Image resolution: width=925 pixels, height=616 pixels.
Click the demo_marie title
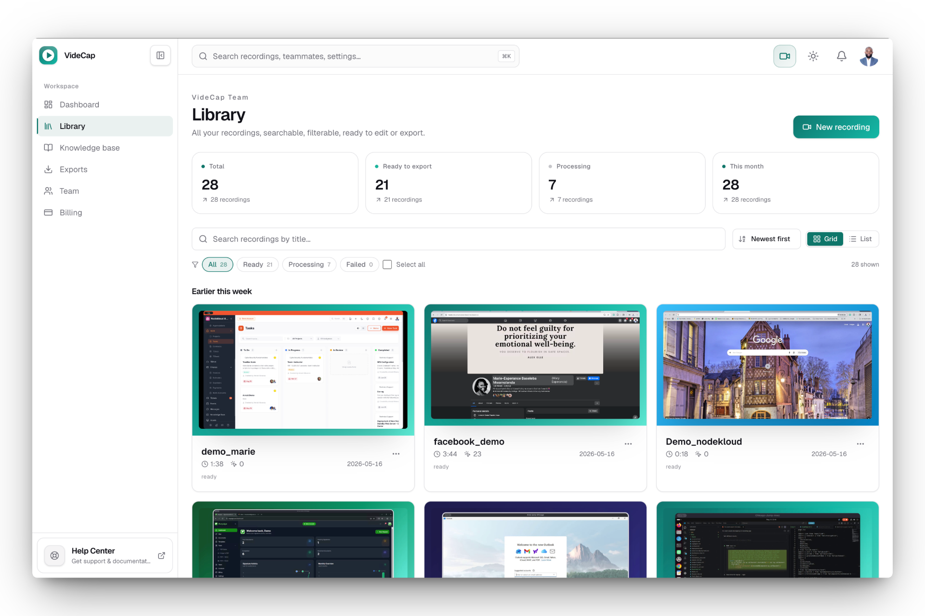(x=228, y=451)
